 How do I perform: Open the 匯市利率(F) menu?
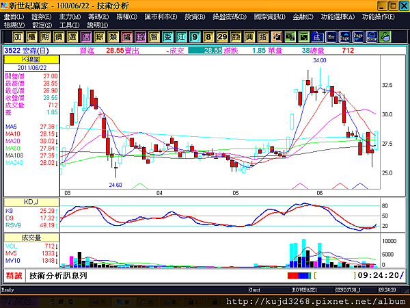[161, 16]
